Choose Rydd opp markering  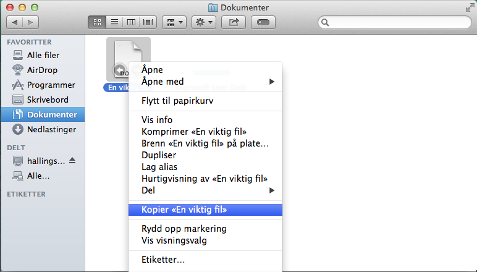(x=205, y=229)
